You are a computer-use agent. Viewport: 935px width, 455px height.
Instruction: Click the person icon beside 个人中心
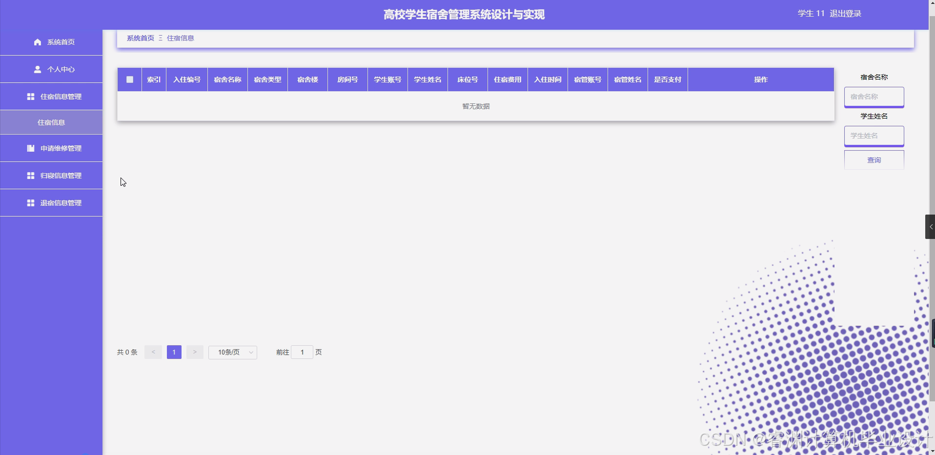pos(38,69)
